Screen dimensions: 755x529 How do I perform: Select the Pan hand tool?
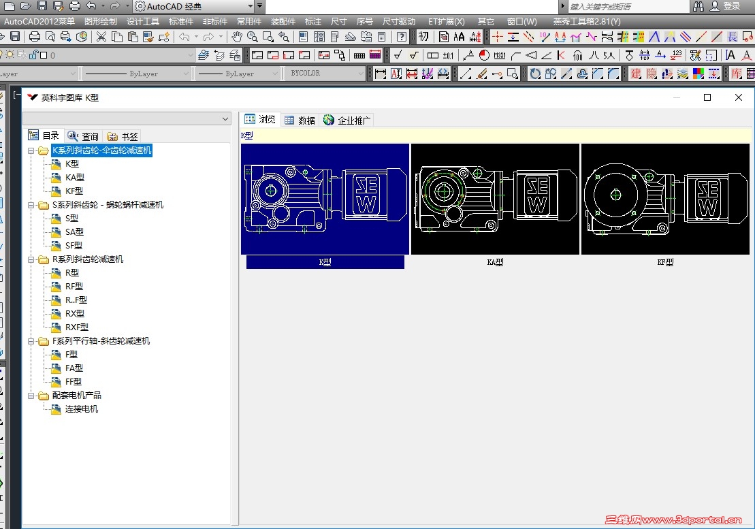(236, 37)
